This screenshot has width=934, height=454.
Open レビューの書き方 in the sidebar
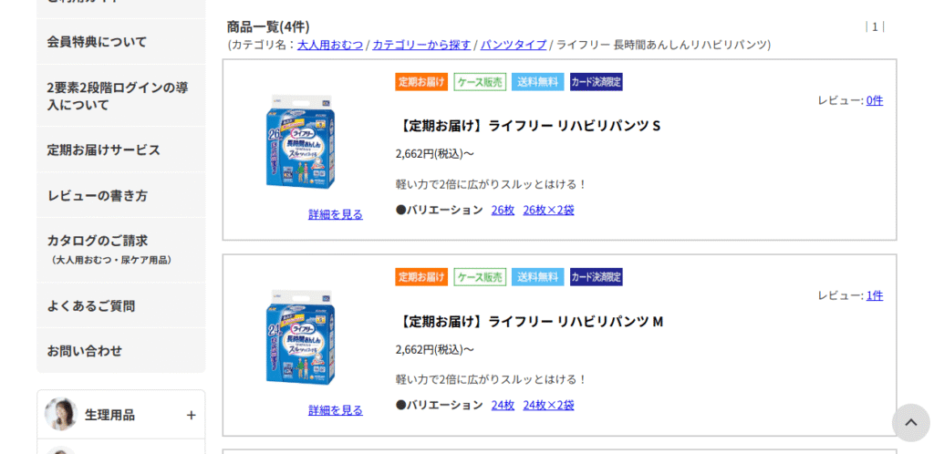click(98, 195)
